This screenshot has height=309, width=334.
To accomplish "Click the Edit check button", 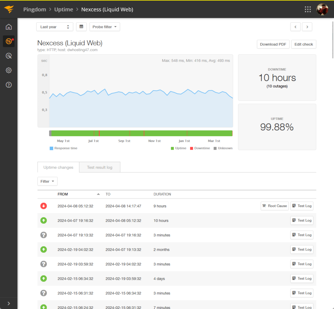I will (x=304, y=44).
